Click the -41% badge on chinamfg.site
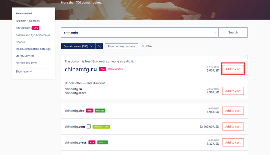The width and height of the screenshot is (270, 155). (89, 111)
